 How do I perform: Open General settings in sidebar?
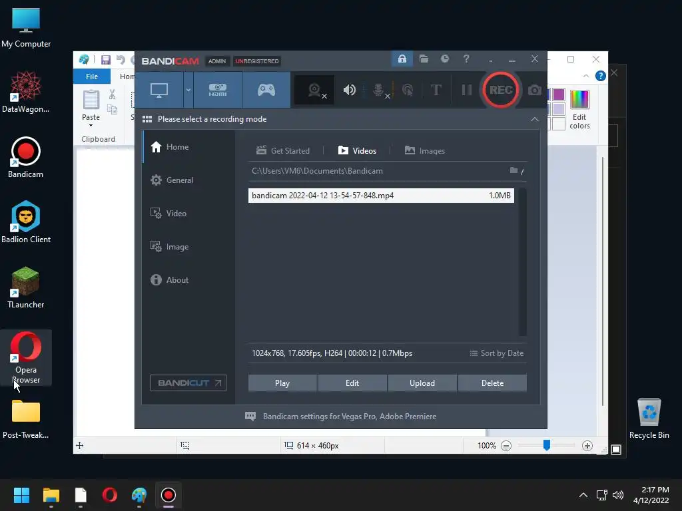188,180
